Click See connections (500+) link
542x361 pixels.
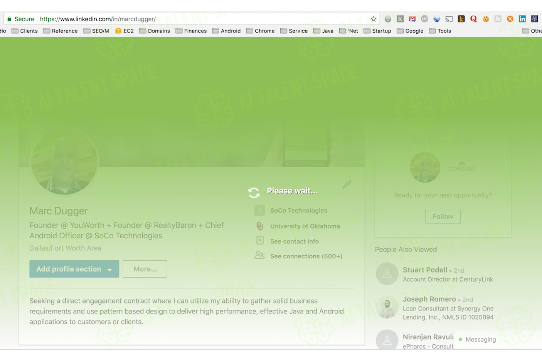click(x=306, y=256)
